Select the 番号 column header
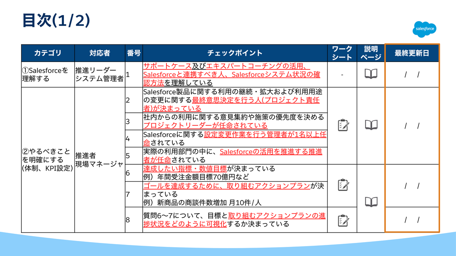The image size is (456, 256). (134, 53)
